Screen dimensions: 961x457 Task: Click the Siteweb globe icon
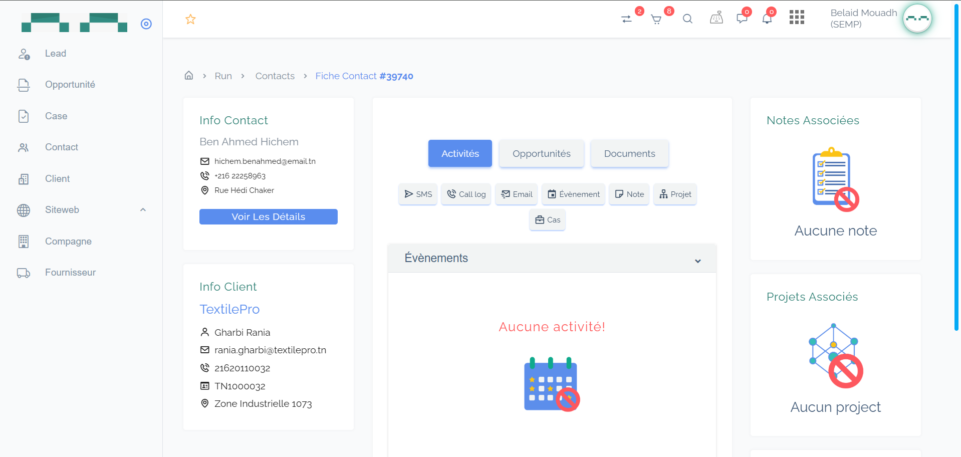(24, 210)
